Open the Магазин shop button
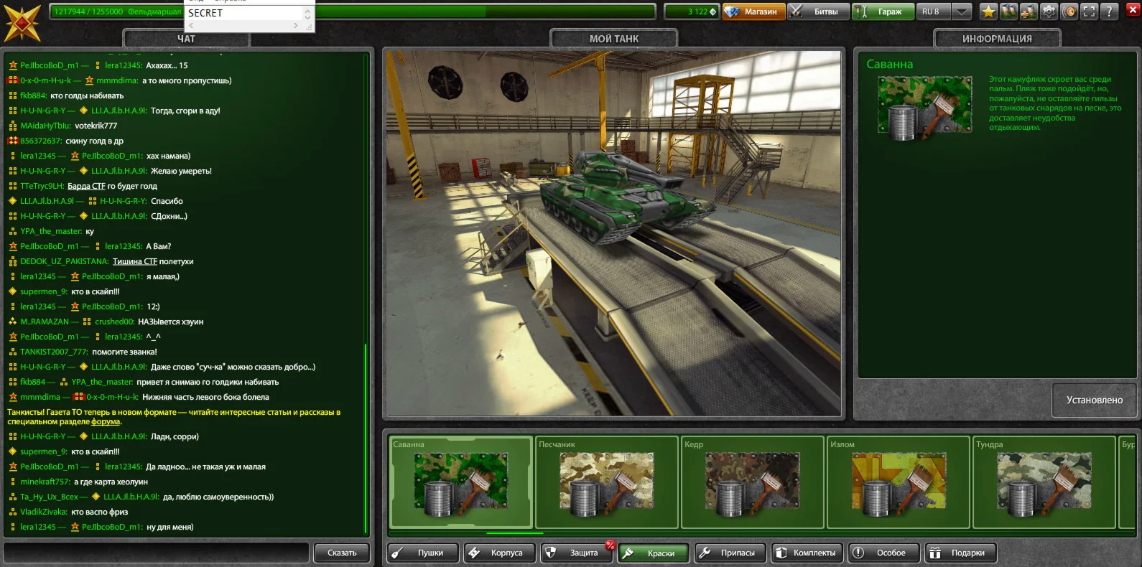This screenshot has height=567, width=1142. (x=753, y=11)
